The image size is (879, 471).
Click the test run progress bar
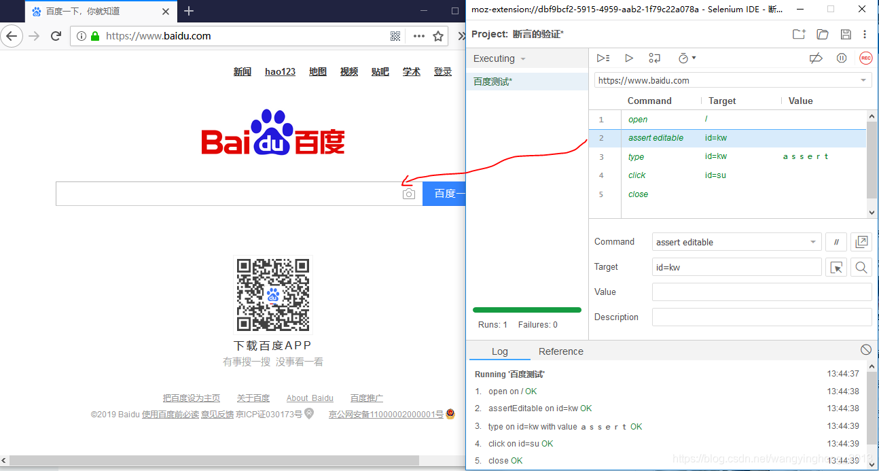(527, 310)
